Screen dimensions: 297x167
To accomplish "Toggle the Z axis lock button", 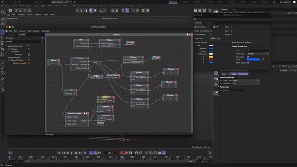I will [25, 10].
